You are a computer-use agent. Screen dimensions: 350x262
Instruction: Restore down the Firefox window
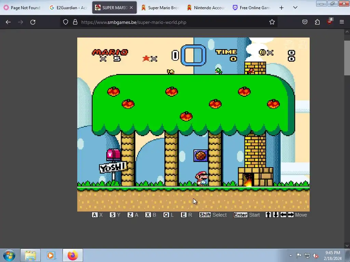click(332, 4)
